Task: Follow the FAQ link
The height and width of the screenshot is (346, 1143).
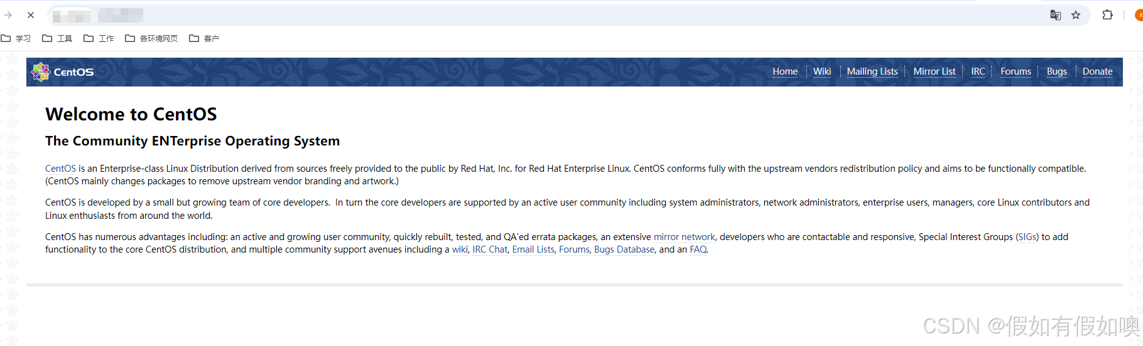Action: point(698,249)
